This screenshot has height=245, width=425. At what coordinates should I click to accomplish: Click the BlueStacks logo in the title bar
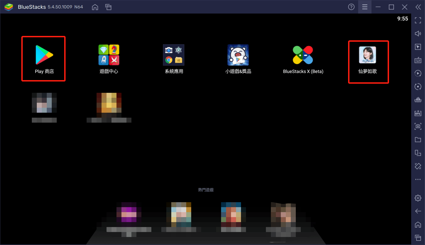point(9,7)
